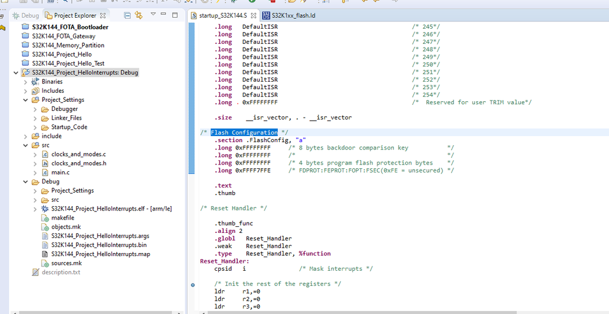Maximize the Project Explorer view
609x314 pixels.
(175, 15)
